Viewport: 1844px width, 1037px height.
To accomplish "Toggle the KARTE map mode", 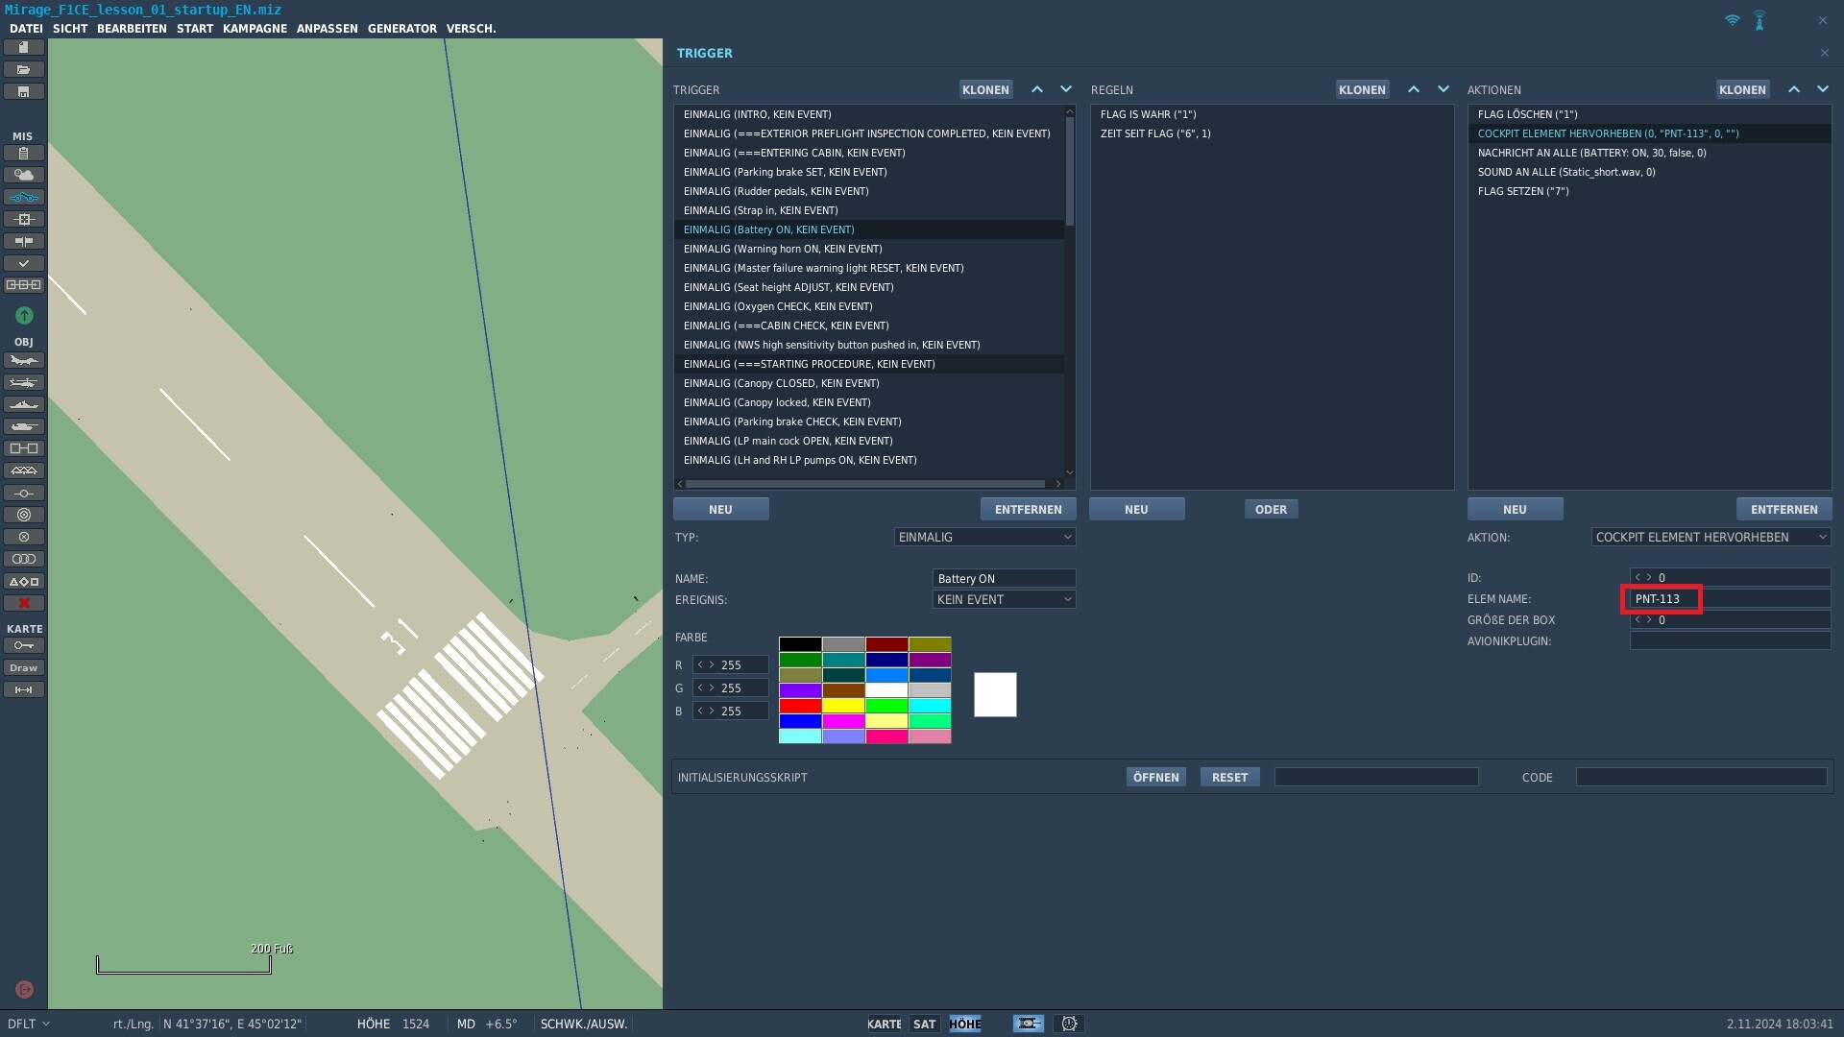I will pyautogui.click(x=884, y=1025).
